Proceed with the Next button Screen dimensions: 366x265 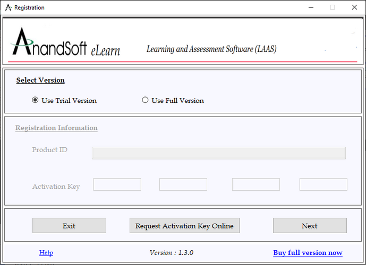point(310,225)
